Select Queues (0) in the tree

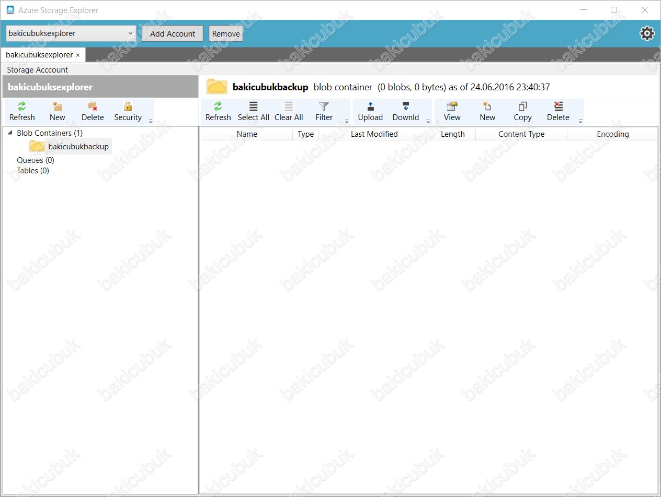tap(36, 160)
